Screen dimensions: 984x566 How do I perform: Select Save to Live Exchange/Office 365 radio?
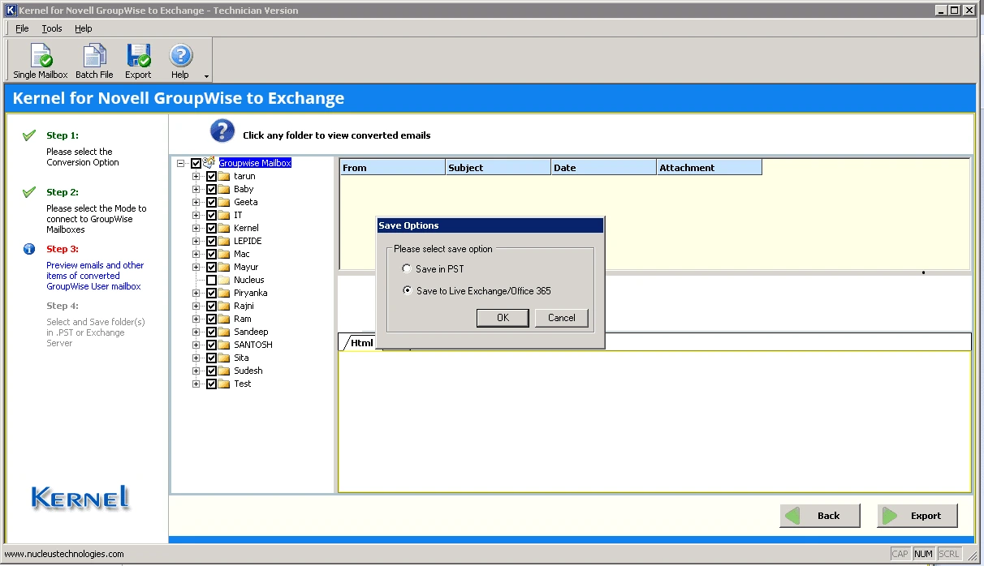pyautogui.click(x=407, y=290)
